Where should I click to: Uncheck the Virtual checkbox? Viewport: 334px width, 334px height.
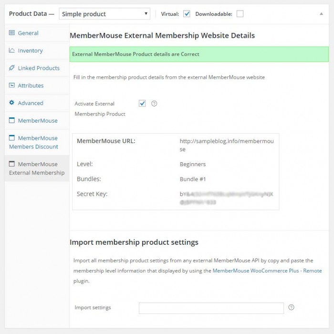click(x=187, y=14)
